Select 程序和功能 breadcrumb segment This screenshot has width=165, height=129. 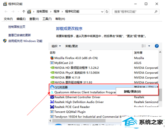click(72, 12)
